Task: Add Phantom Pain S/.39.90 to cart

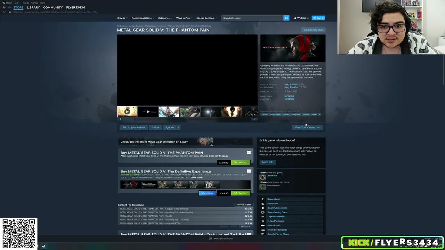Action: (x=241, y=162)
